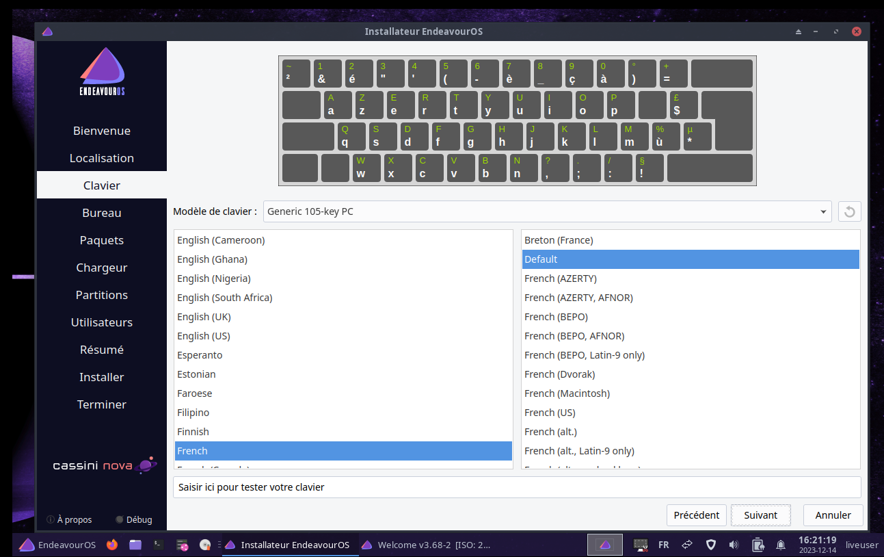Click the reset keyboard model refresh icon
This screenshot has width=884, height=557.
(849, 211)
